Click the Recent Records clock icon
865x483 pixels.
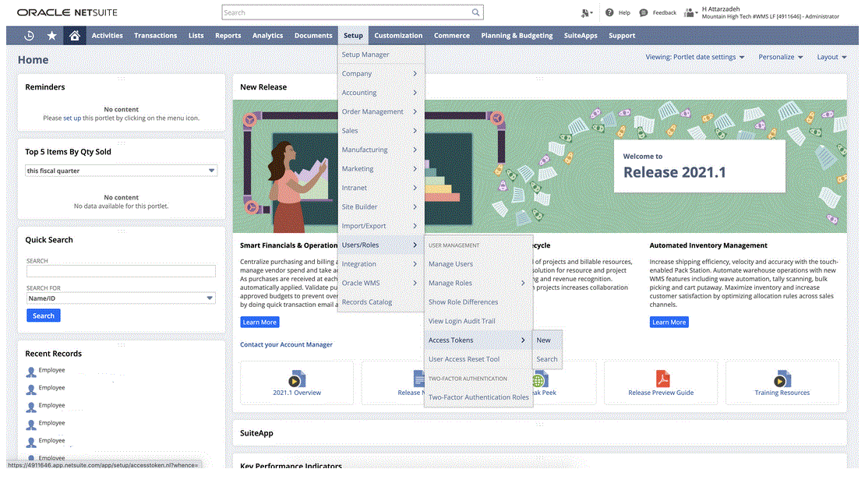click(30, 36)
